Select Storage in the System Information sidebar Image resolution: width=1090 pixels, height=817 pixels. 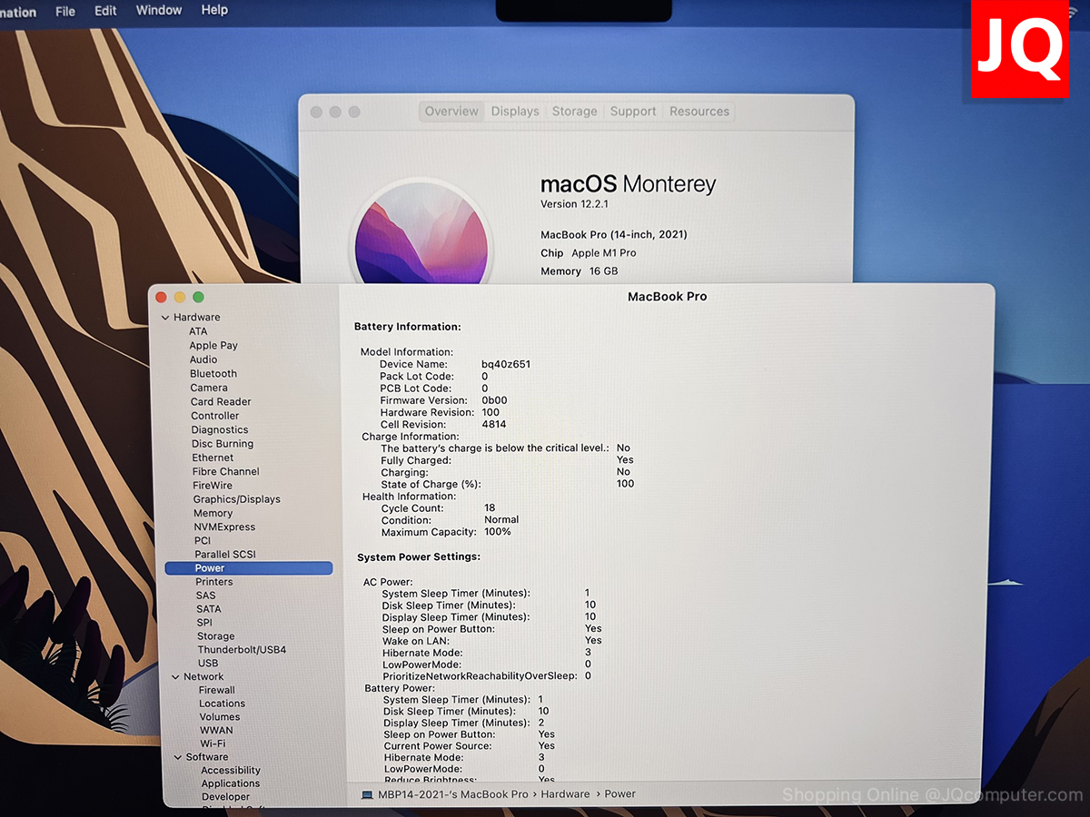tap(216, 636)
